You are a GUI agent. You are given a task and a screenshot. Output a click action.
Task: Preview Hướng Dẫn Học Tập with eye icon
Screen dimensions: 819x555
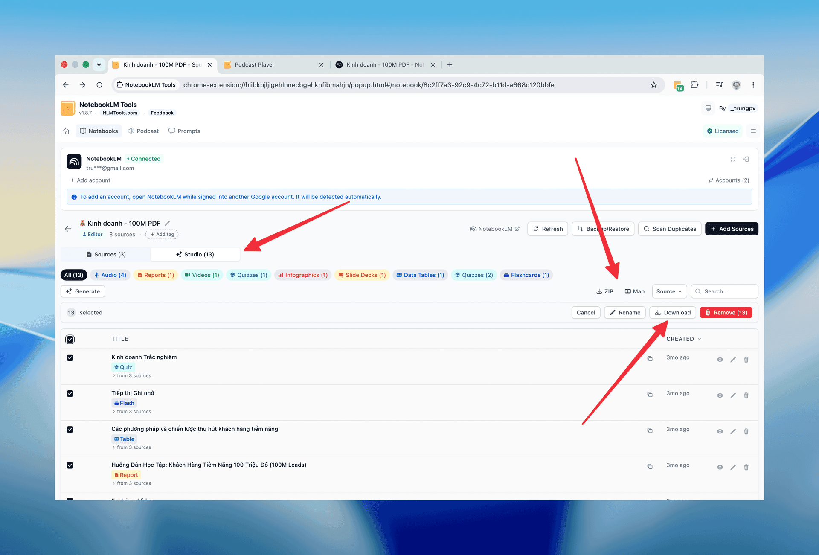(720, 467)
